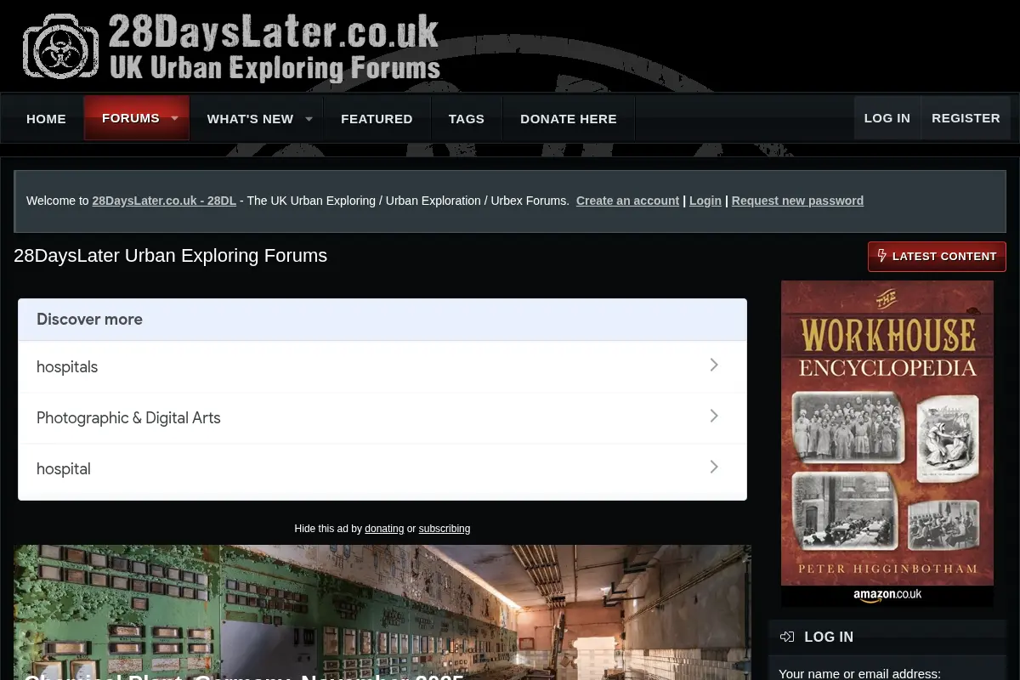
Task: Click the Create an account link
Action: point(627,201)
